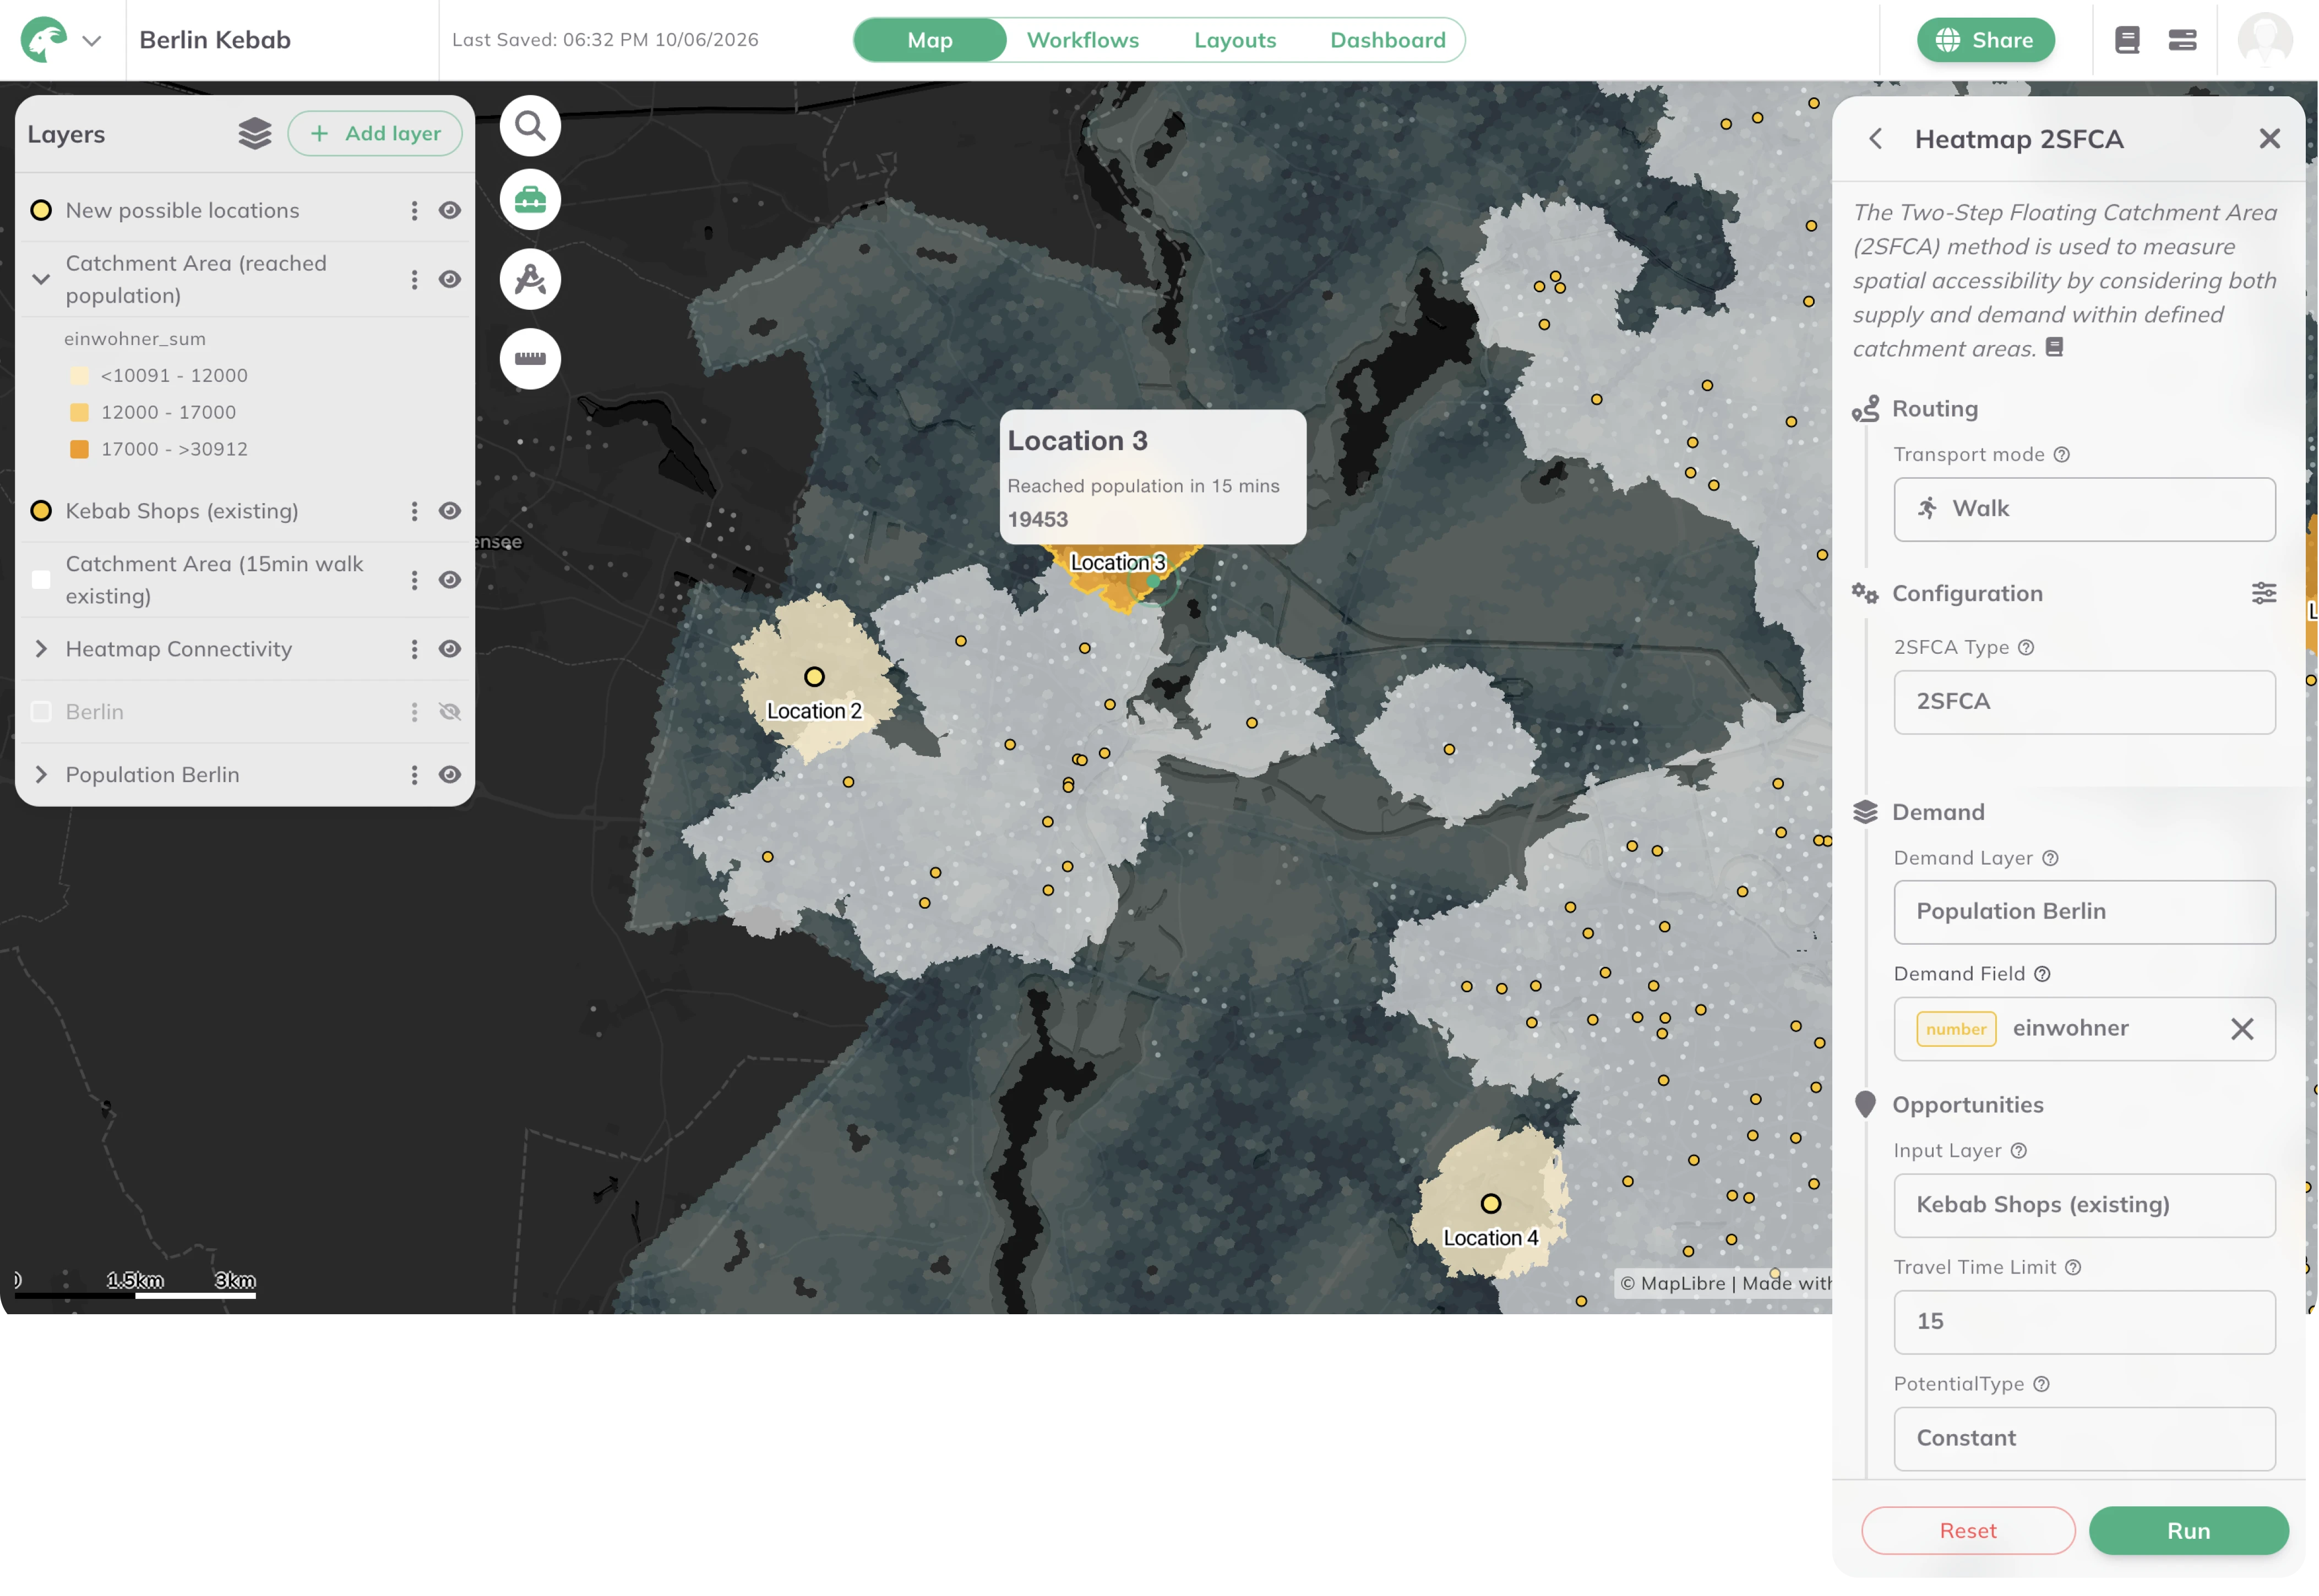Open options for New possible locations layer
This screenshot has width=2319, height=1596.
point(414,211)
